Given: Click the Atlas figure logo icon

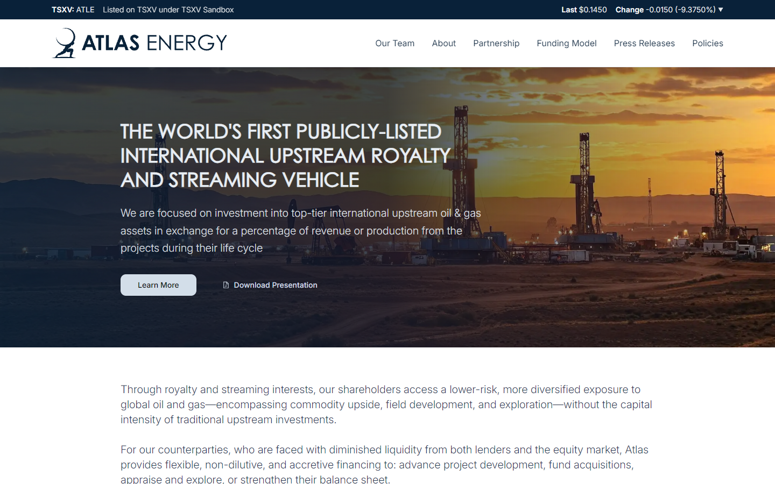Looking at the screenshot, I should 65,43.
